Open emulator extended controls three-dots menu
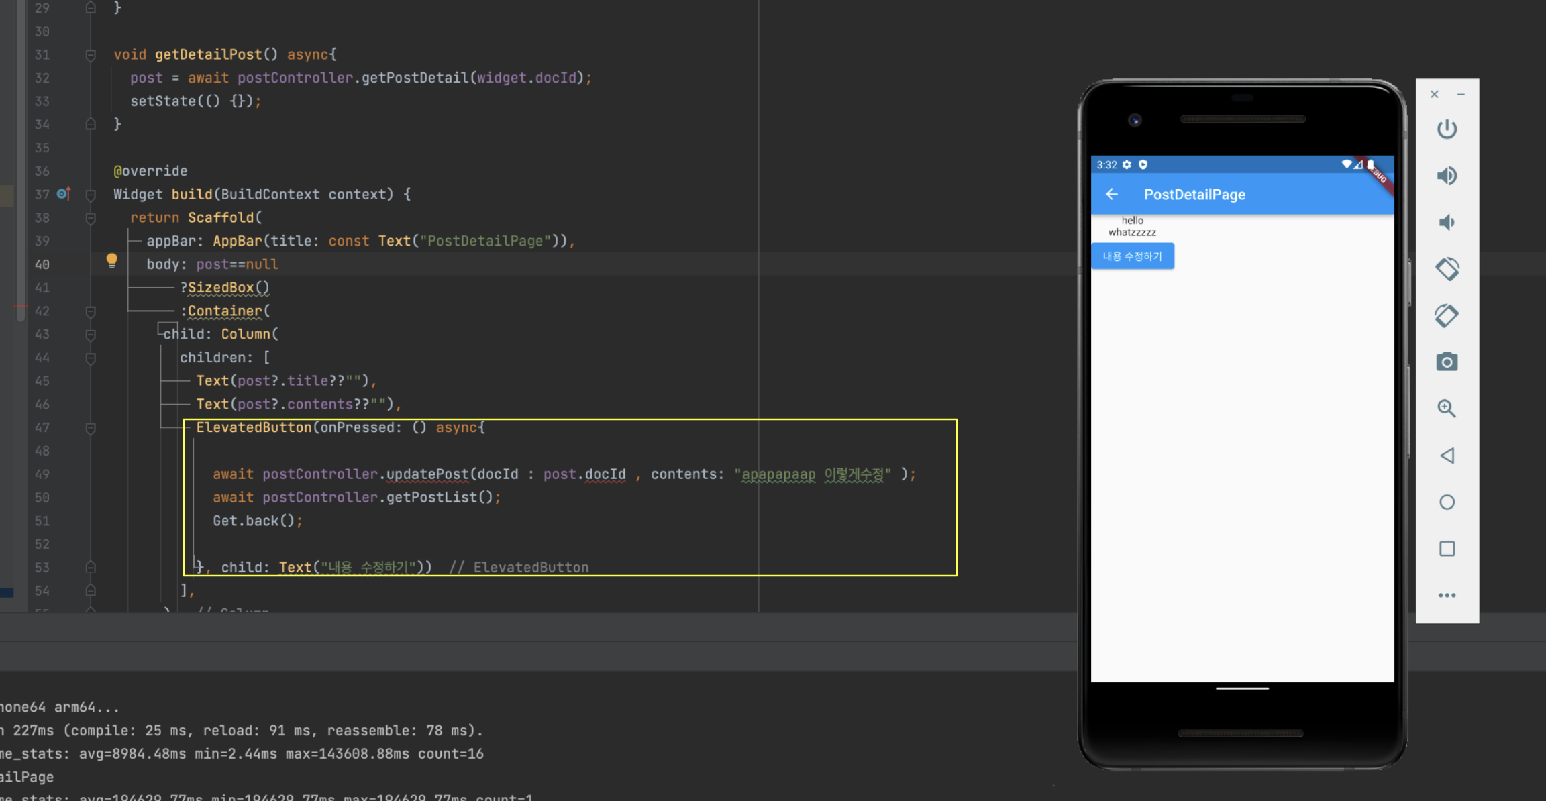The width and height of the screenshot is (1546, 801). tap(1447, 595)
